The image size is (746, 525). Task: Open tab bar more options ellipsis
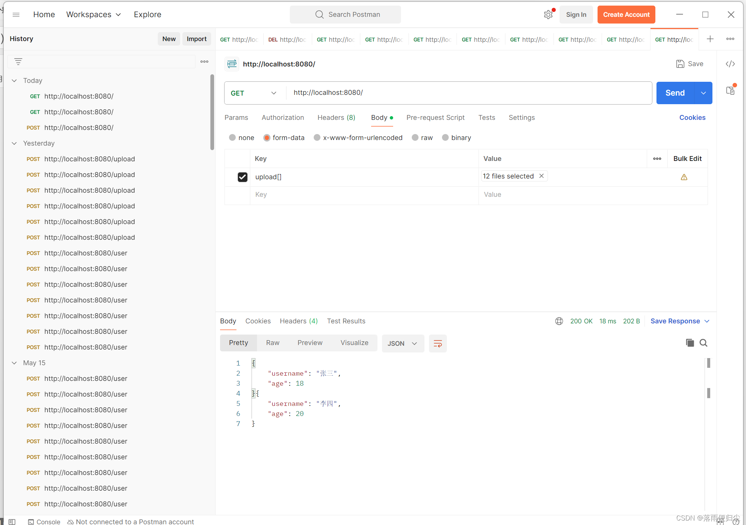pyautogui.click(x=730, y=39)
